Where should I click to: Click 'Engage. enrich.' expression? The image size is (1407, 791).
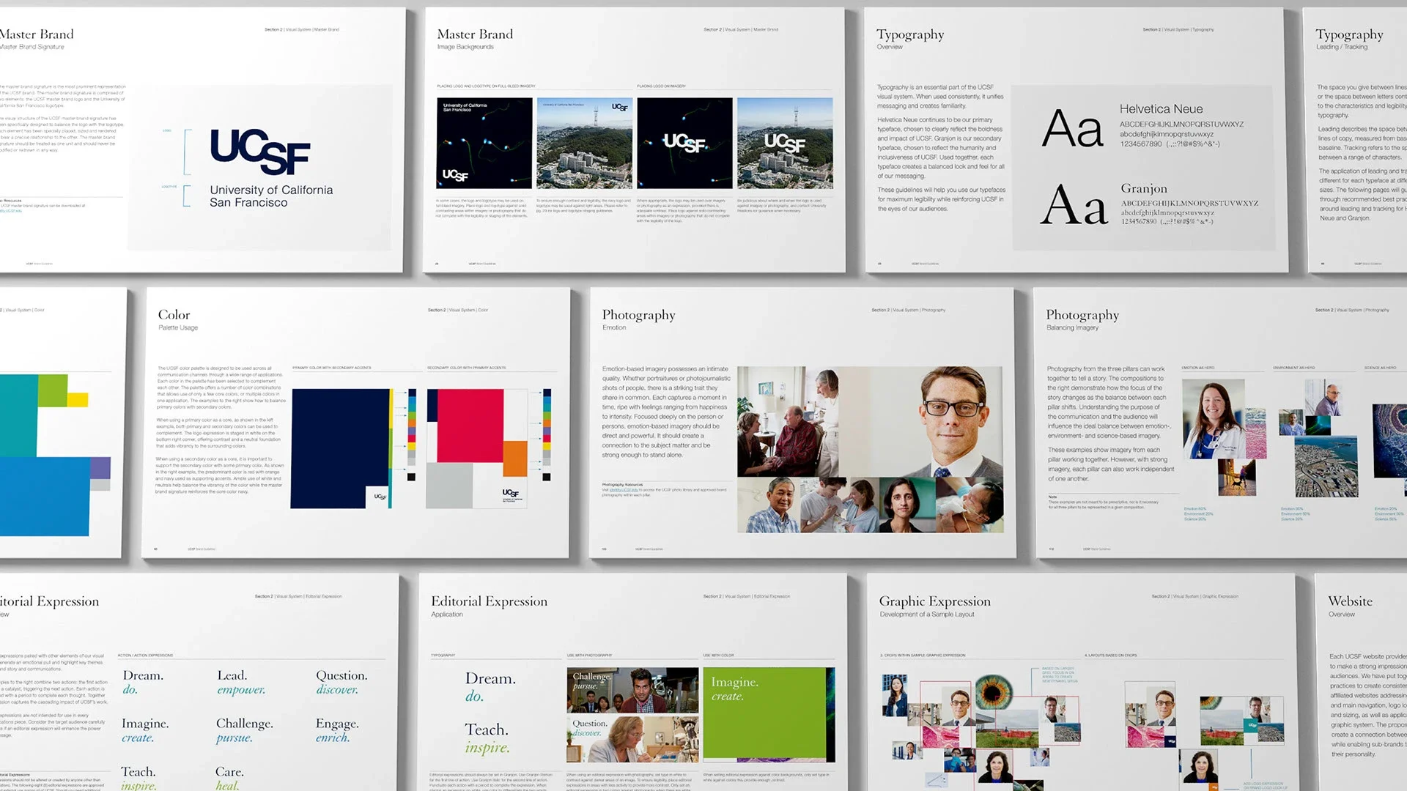pos(337,730)
